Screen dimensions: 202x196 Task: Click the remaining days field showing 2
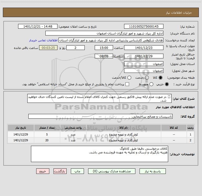pyautogui.click(x=76, y=48)
